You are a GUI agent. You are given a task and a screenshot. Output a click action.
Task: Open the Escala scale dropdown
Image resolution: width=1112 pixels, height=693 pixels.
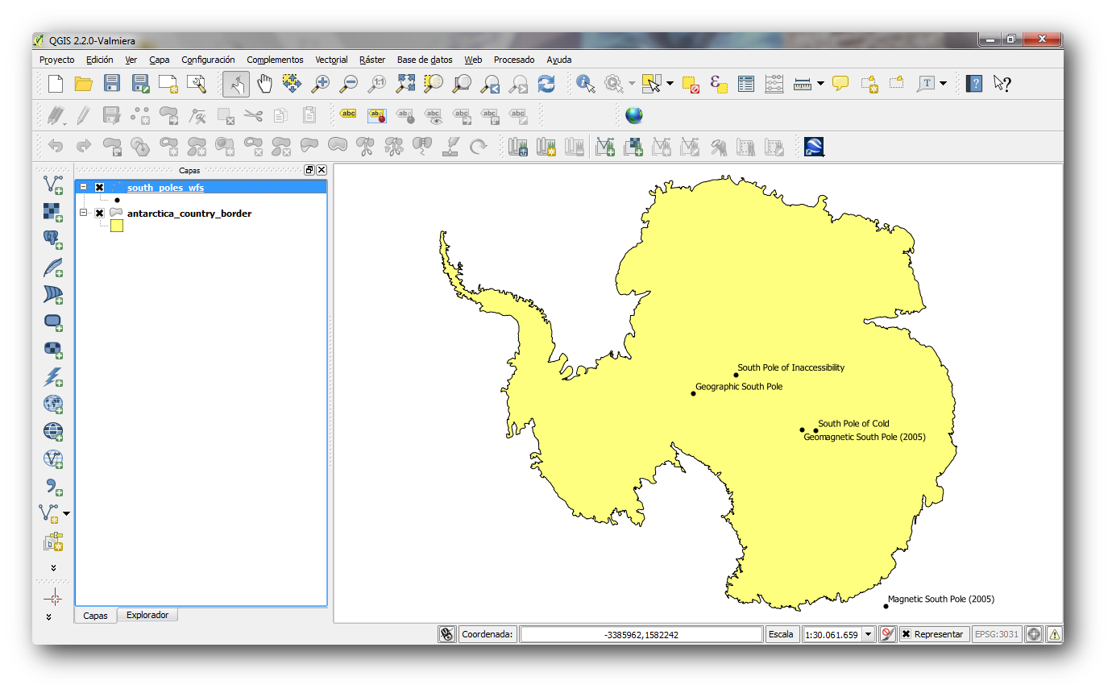[868, 634]
